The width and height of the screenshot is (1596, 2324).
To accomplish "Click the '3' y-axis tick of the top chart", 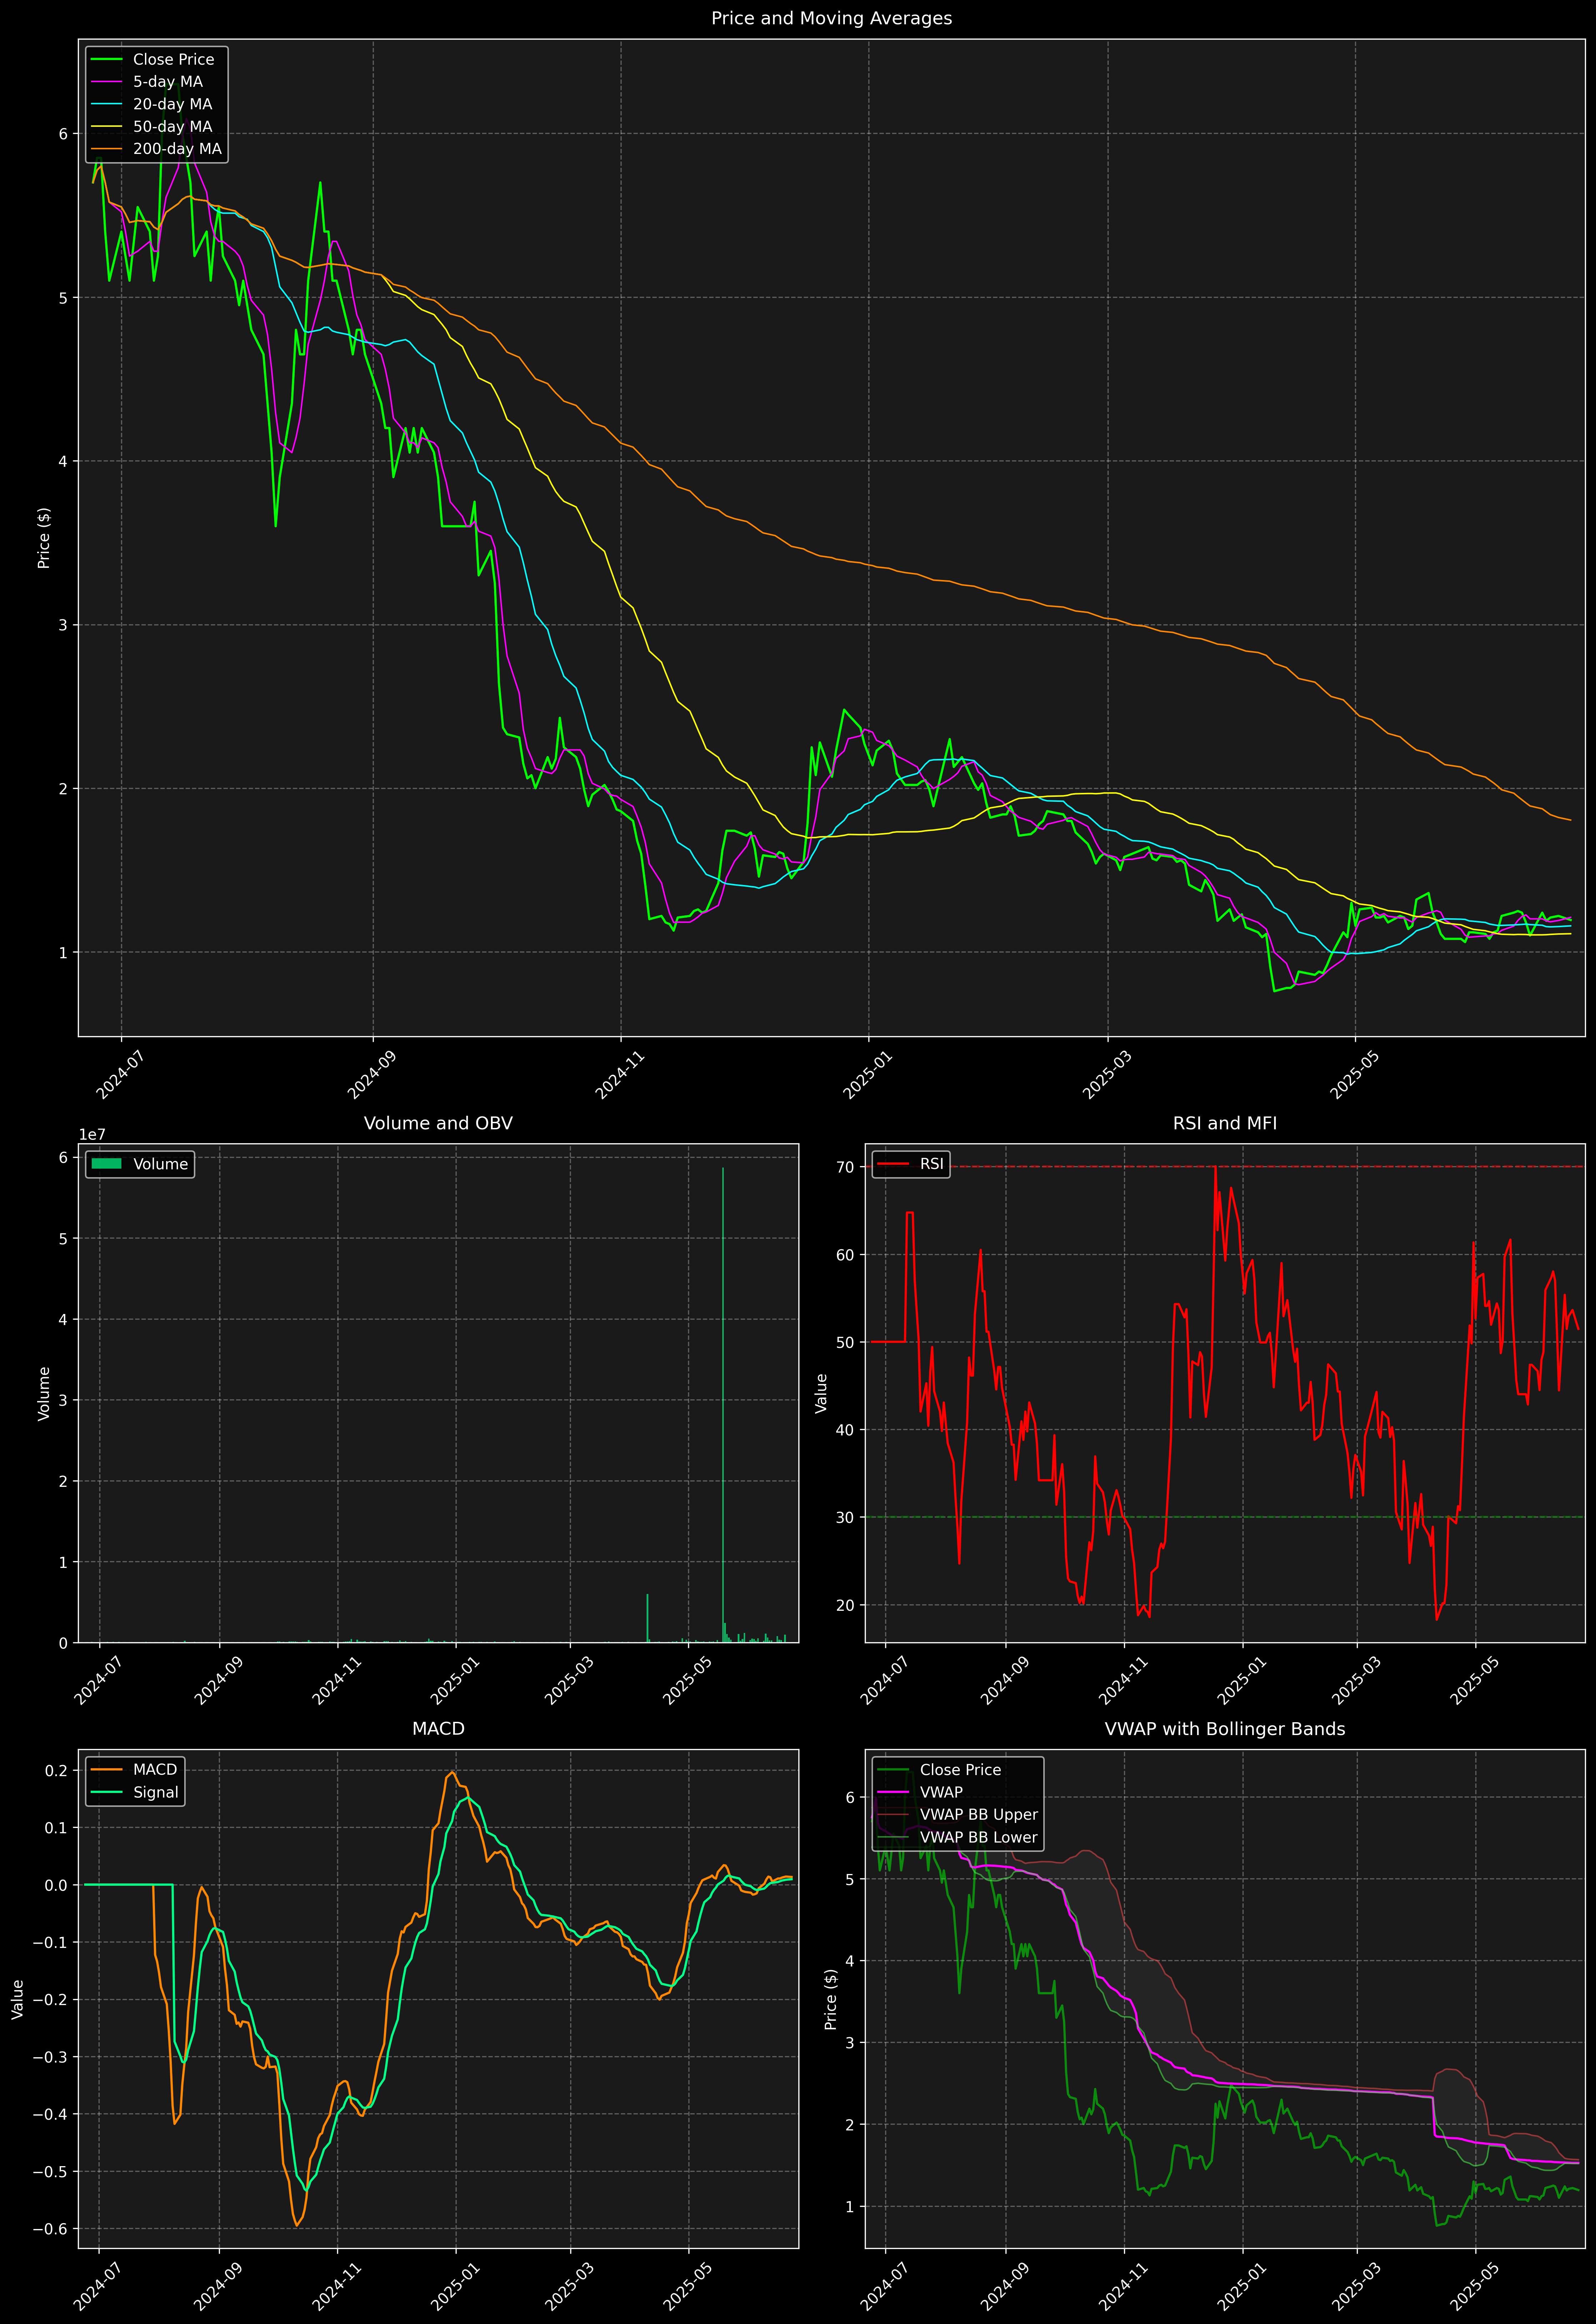I will (x=63, y=625).
